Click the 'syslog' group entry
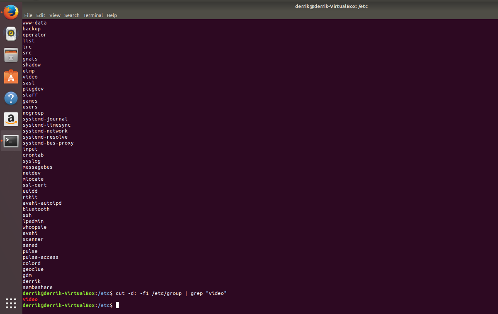The image size is (498, 314). pyautogui.click(x=32, y=161)
